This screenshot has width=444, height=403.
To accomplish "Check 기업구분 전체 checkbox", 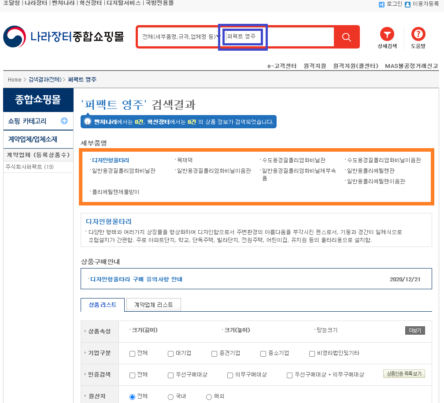I will (x=132, y=354).
